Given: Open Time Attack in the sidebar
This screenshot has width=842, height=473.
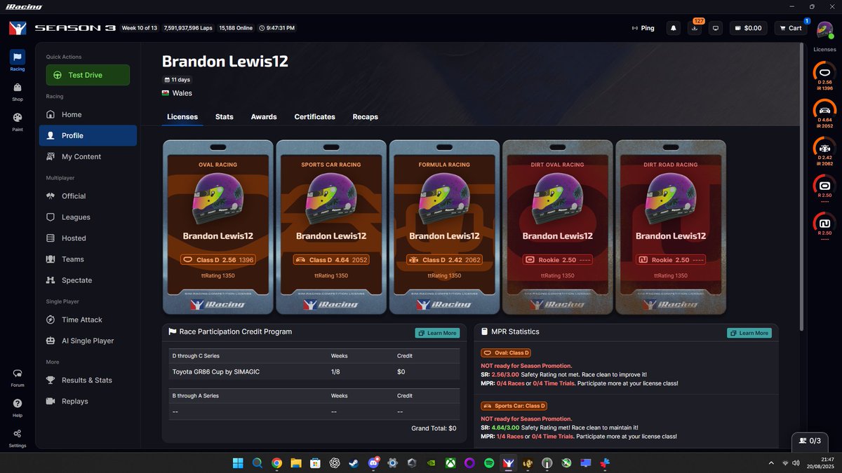Looking at the screenshot, I should pos(88,320).
